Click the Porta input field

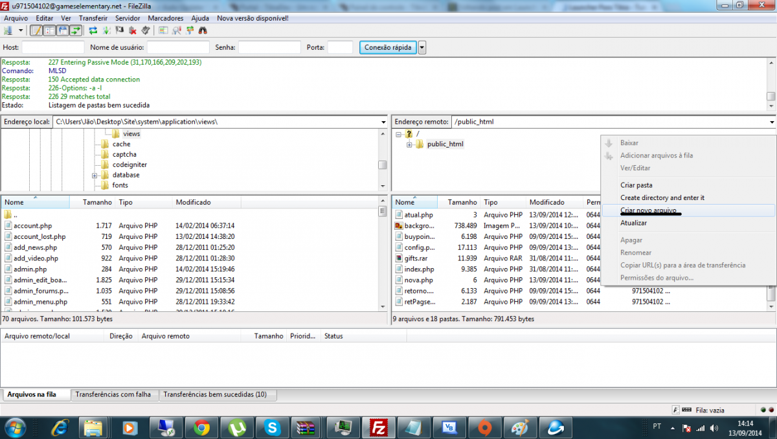tap(340, 47)
